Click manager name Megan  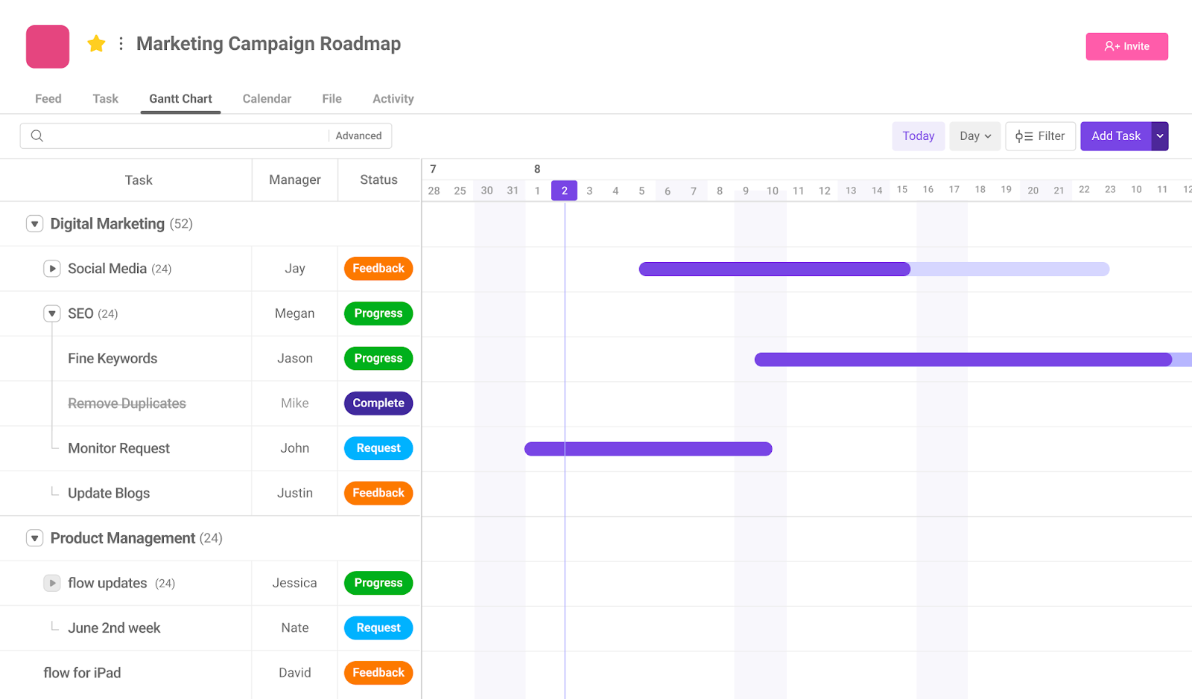pos(295,313)
